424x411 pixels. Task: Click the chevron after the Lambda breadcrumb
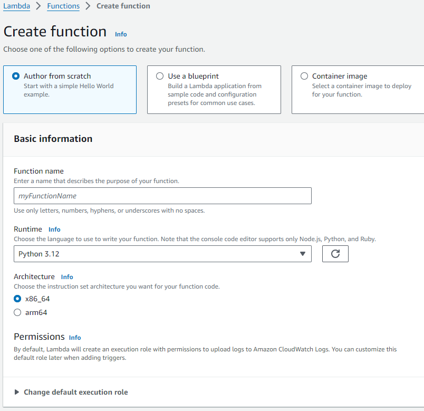(x=38, y=6)
